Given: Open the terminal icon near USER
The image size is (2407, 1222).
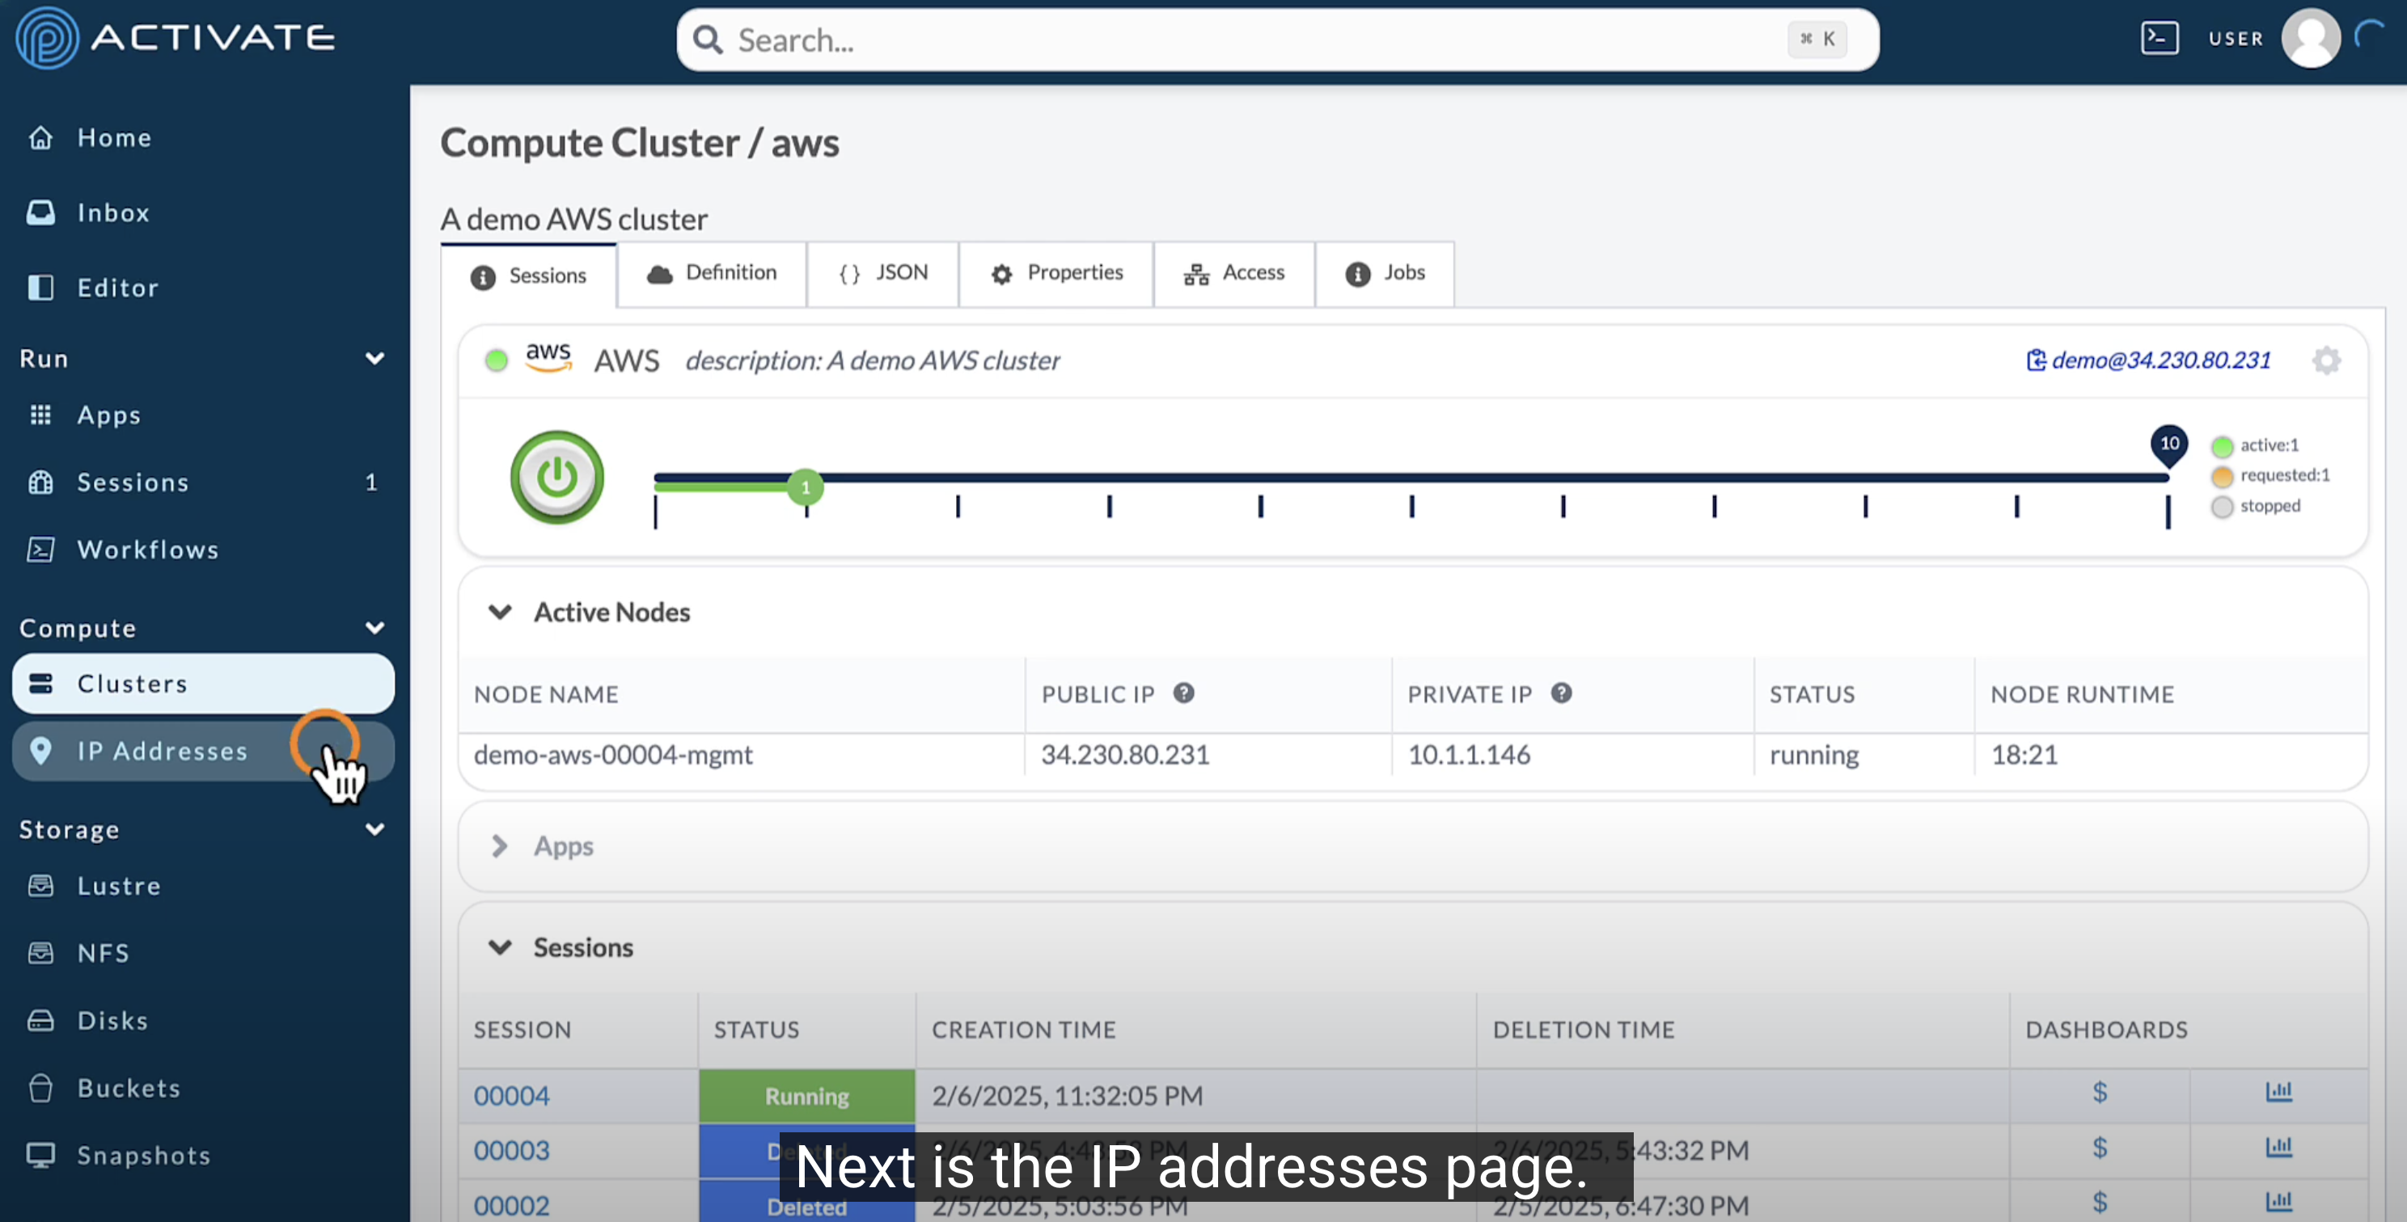Looking at the screenshot, I should coord(2160,38).
